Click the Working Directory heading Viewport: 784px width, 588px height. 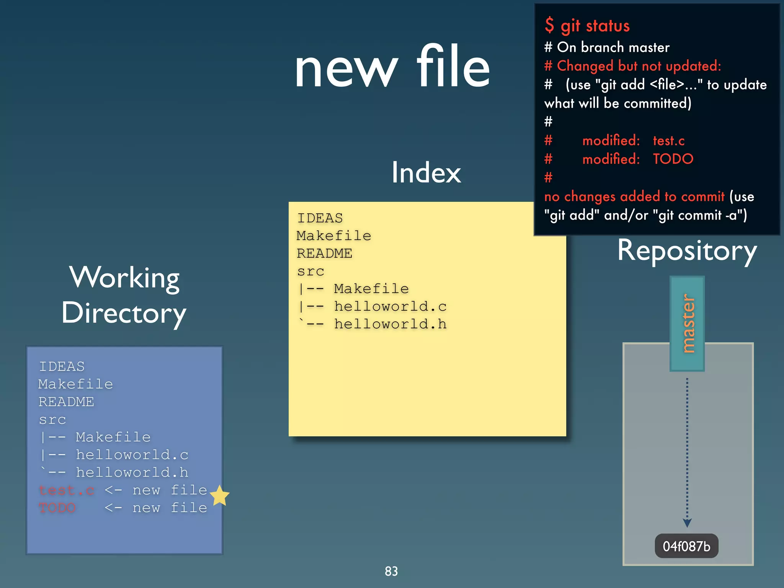(x=124, y=295)
